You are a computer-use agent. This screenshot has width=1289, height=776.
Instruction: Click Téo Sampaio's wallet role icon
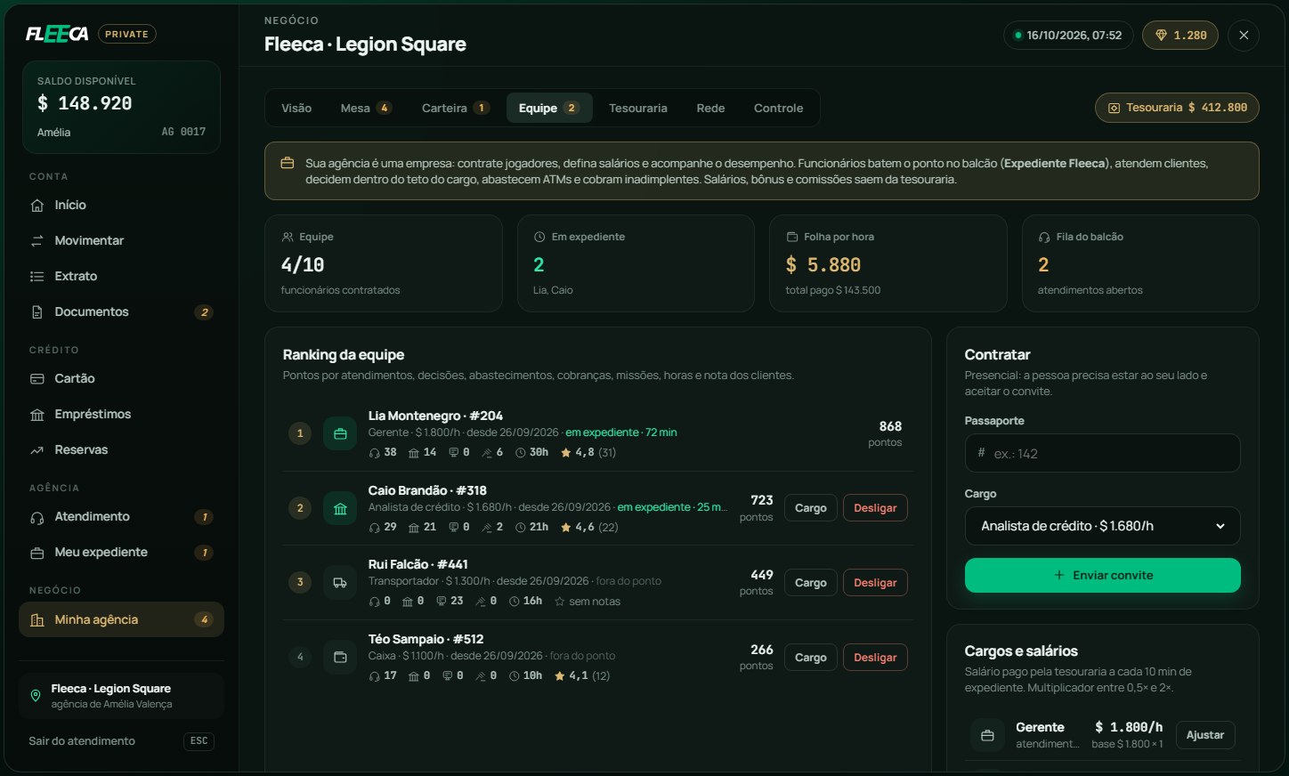340,658
